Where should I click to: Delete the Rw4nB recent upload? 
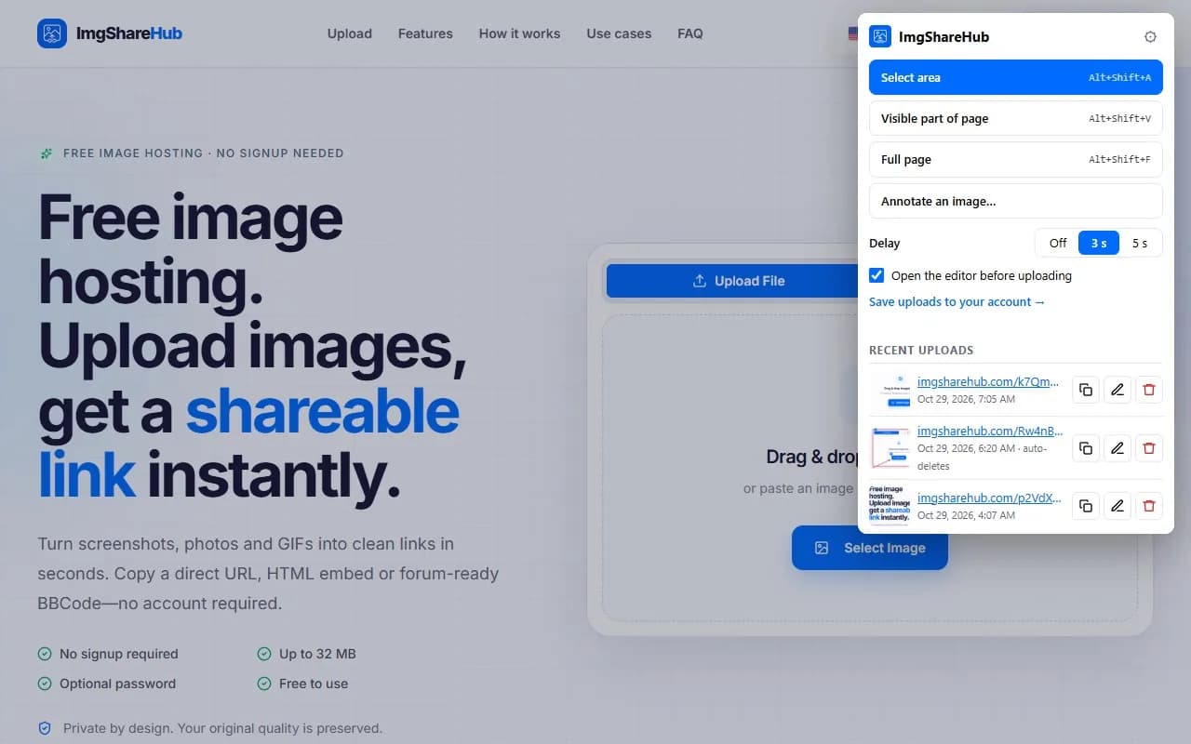pos(1149,448)
